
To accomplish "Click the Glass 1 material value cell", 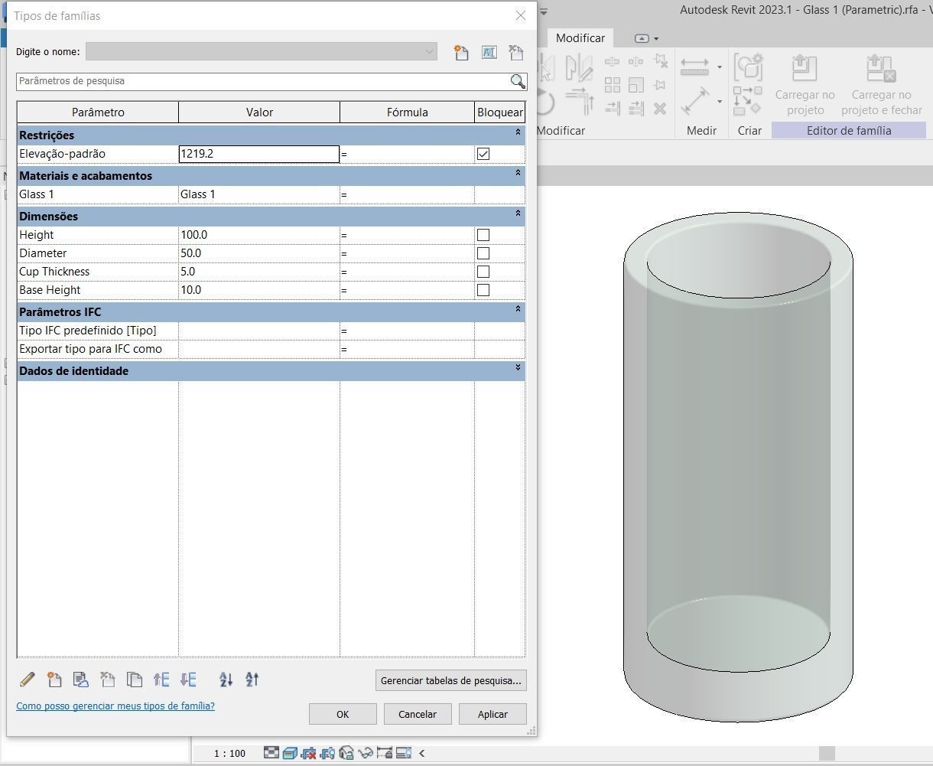I will 259,194.
